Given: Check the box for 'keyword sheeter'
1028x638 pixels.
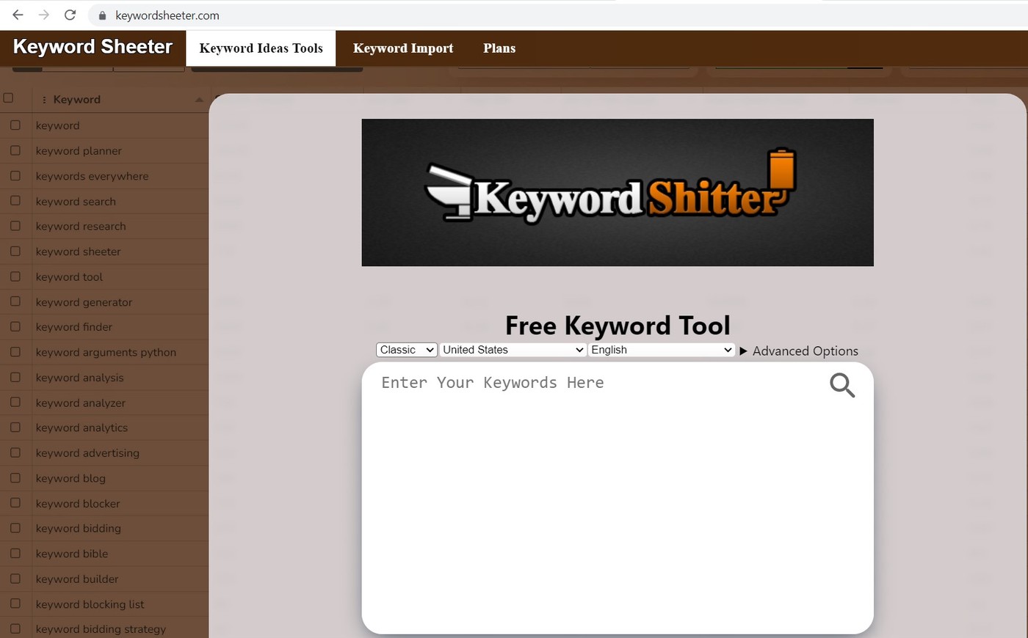Looking at the screenshot, I should click(15, 252).
